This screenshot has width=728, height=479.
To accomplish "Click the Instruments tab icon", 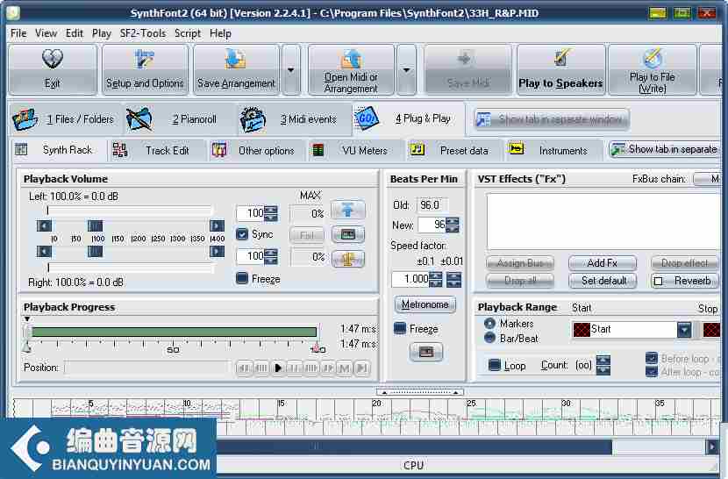I will click(x=517, y=149).
